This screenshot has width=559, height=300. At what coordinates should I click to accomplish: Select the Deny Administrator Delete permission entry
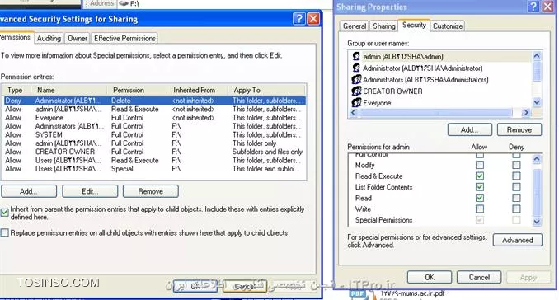click(154, 101)
